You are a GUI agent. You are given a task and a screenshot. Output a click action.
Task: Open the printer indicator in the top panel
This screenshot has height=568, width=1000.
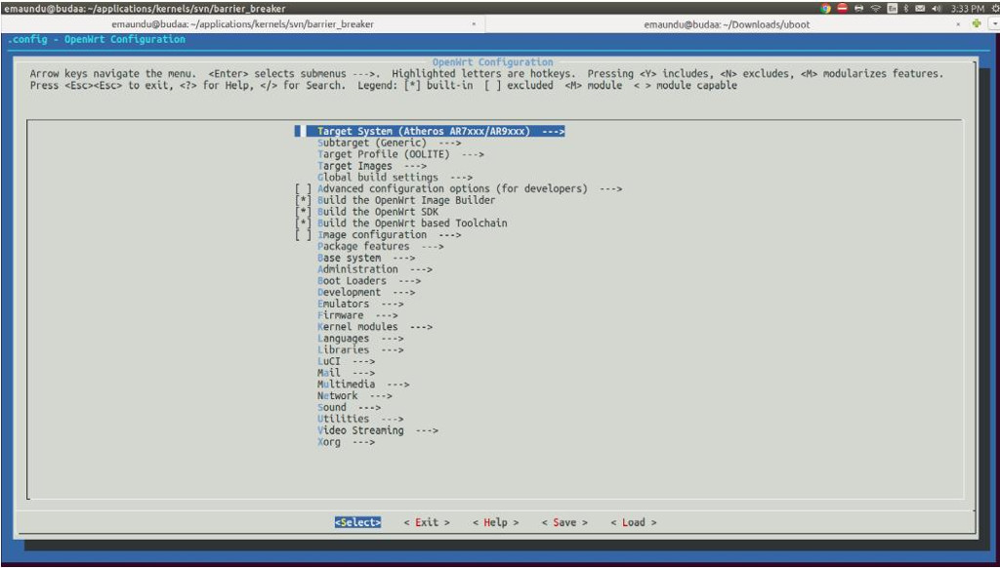coord(859,8)
